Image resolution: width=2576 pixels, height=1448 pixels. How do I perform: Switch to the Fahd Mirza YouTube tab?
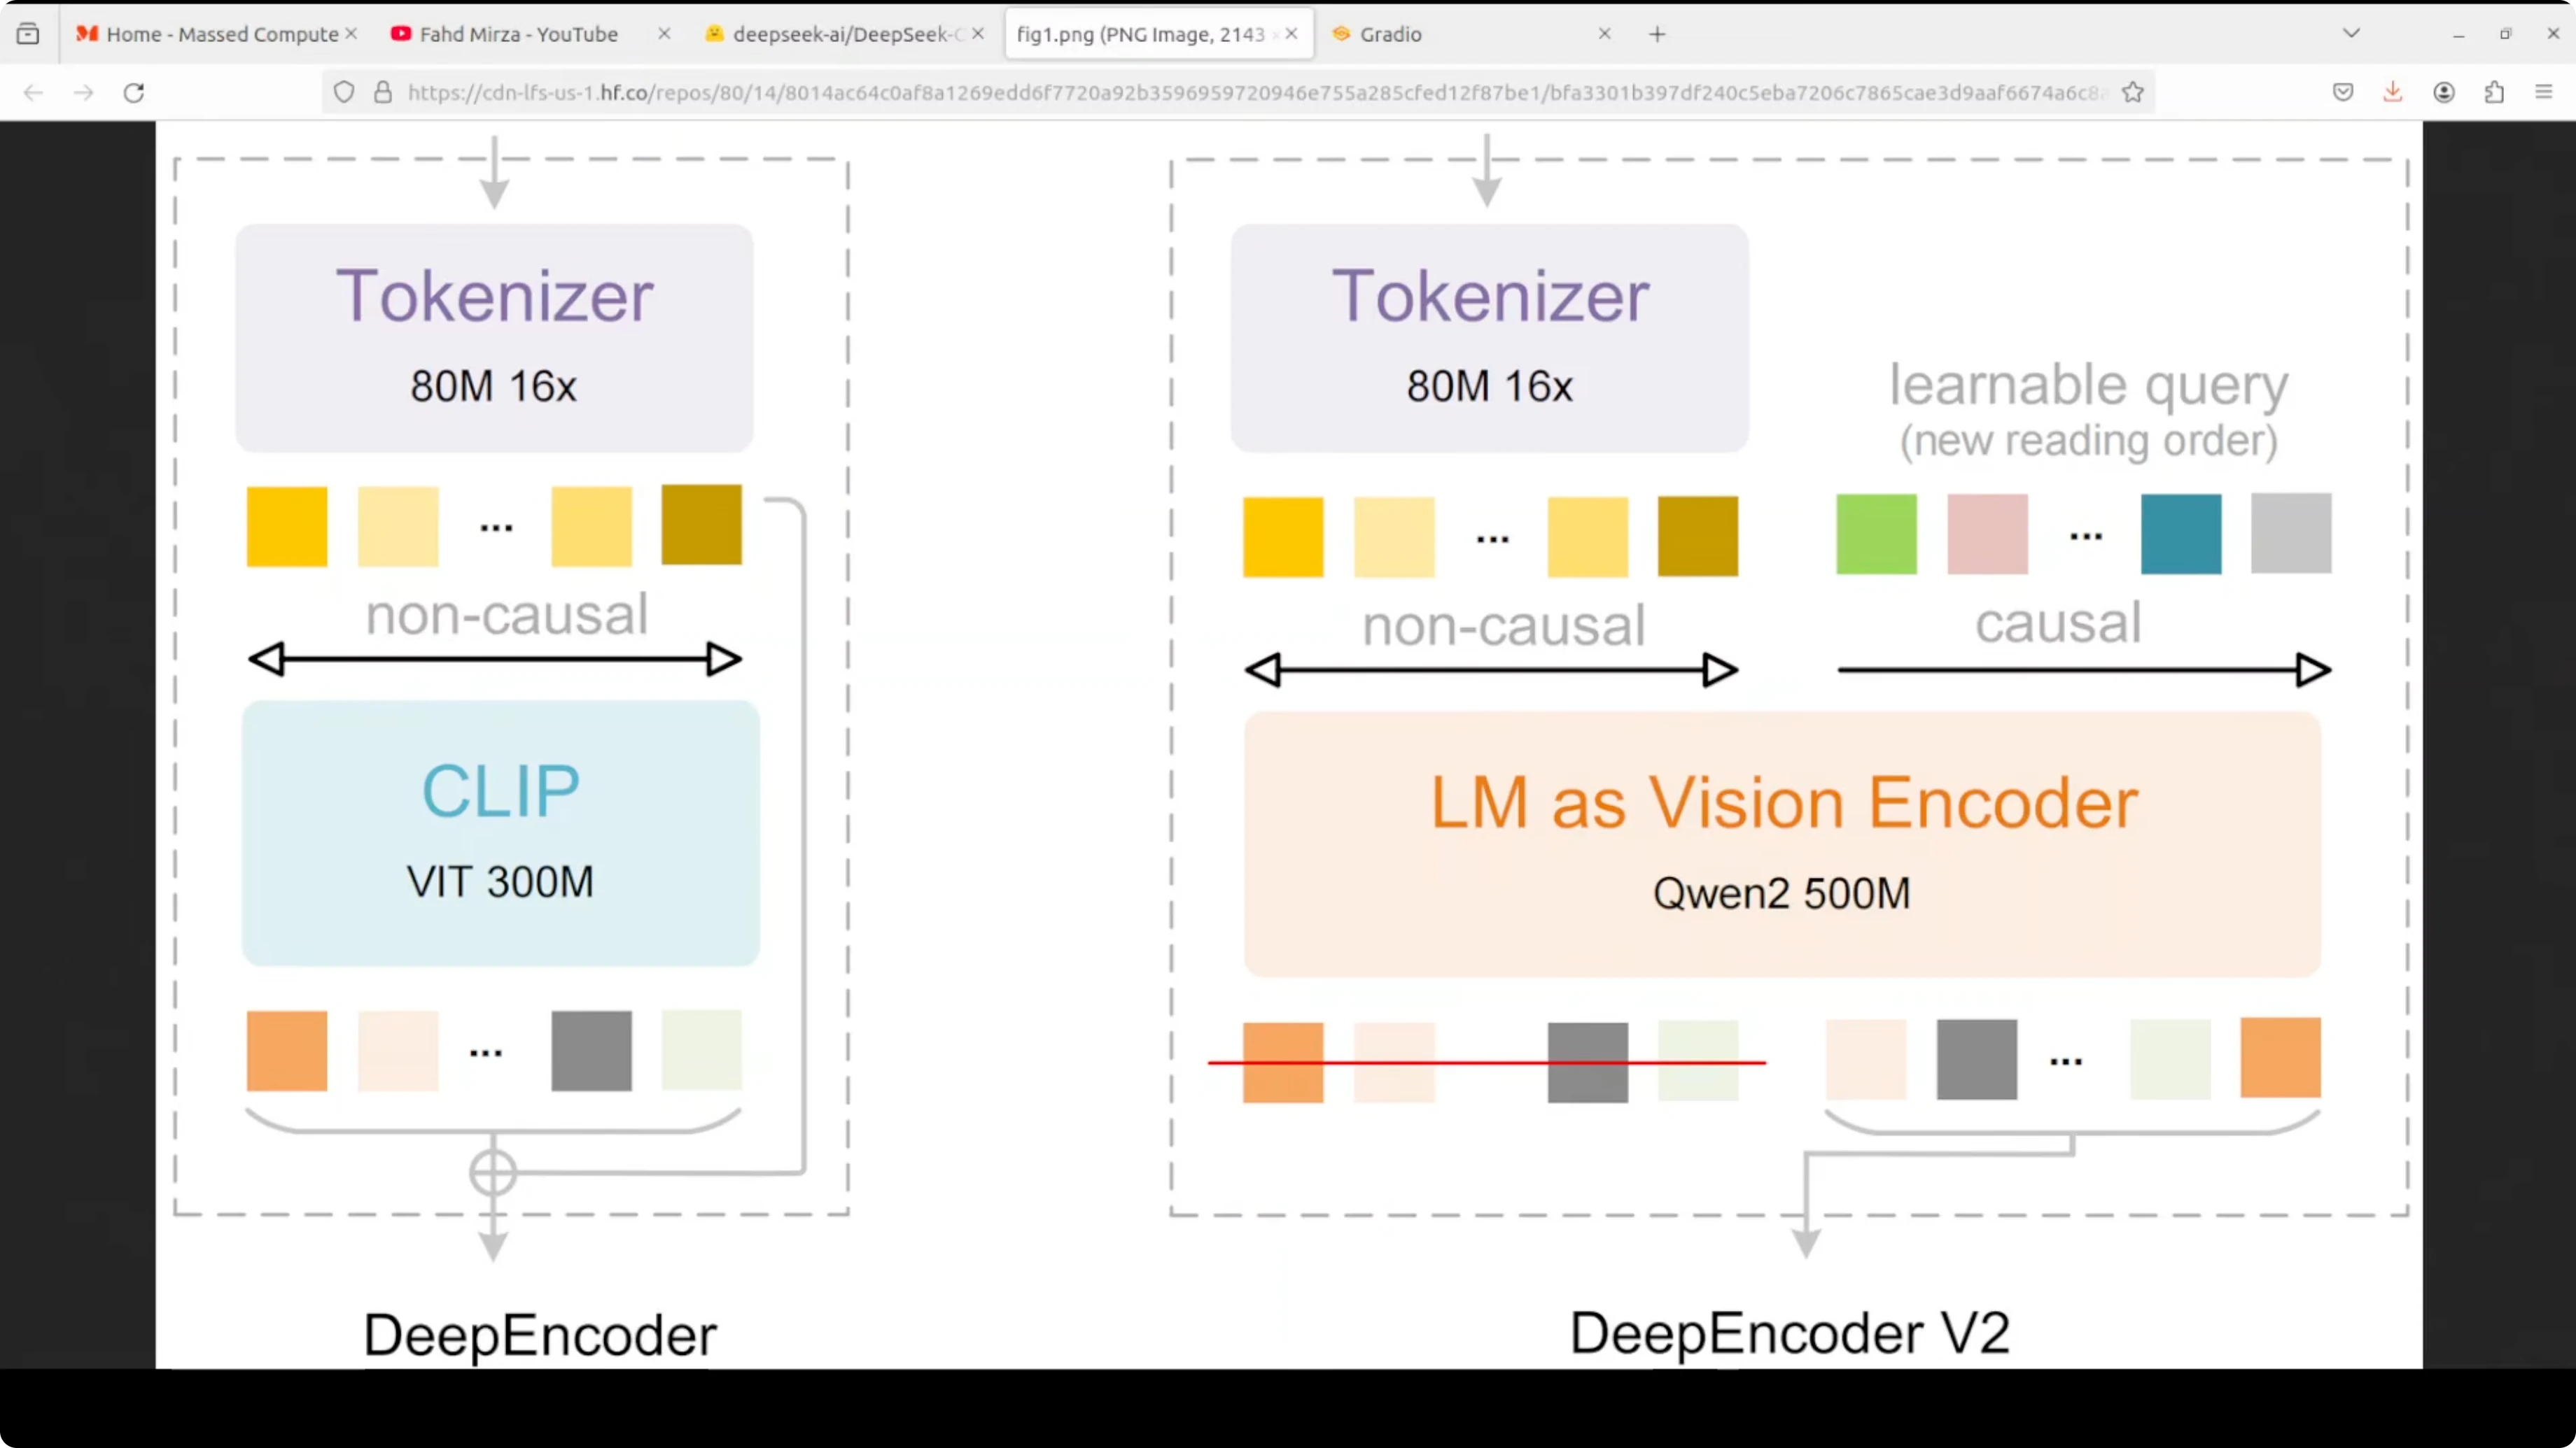coord(518,34)
